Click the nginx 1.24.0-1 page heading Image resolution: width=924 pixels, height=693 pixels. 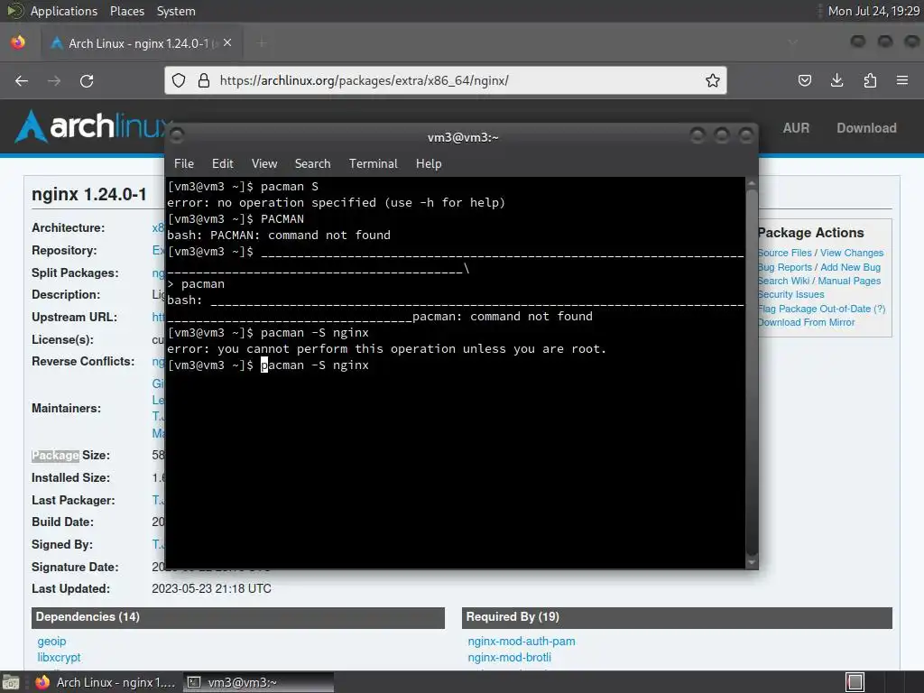tap(89, 195)
